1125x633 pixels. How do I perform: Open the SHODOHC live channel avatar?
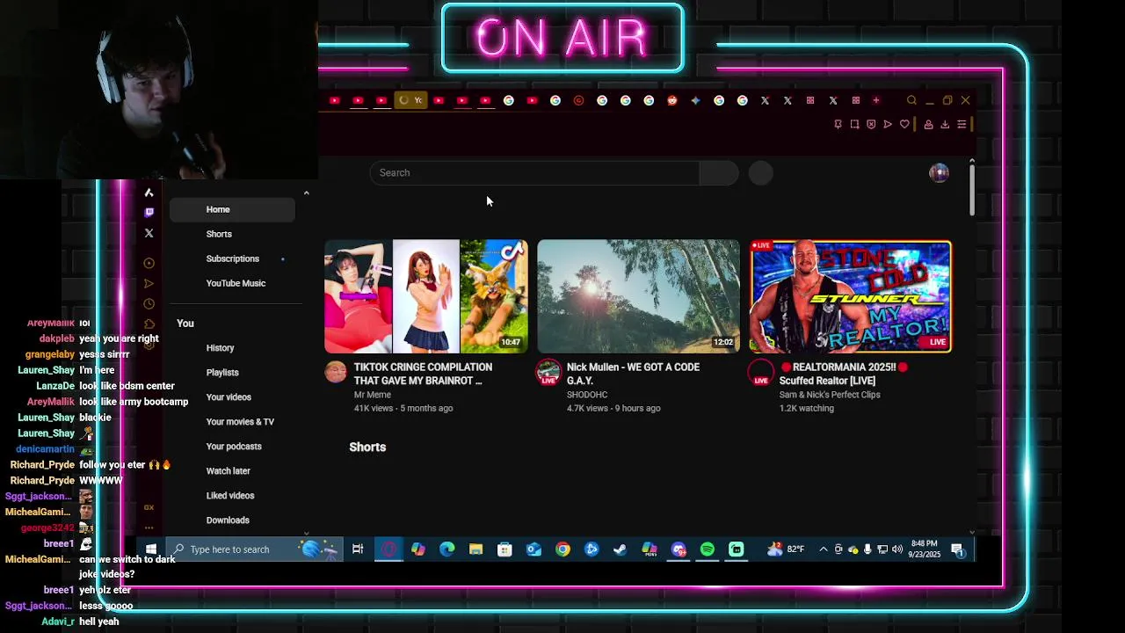pyautogui.click(x=548, y=372)
